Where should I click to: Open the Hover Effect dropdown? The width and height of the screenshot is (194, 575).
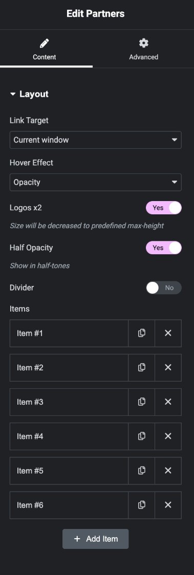[x=95, y=182]
